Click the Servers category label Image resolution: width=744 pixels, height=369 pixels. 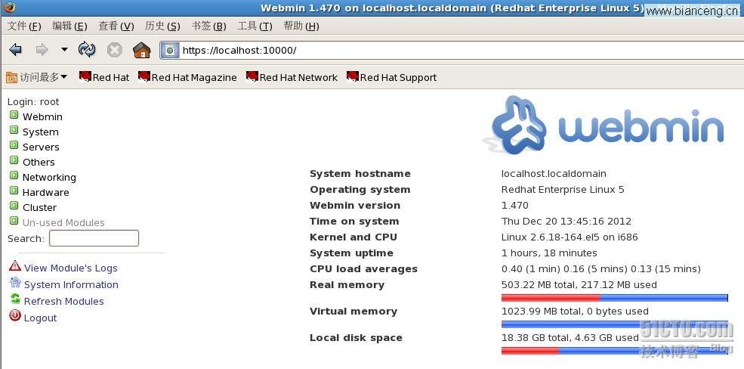[41, 147]
